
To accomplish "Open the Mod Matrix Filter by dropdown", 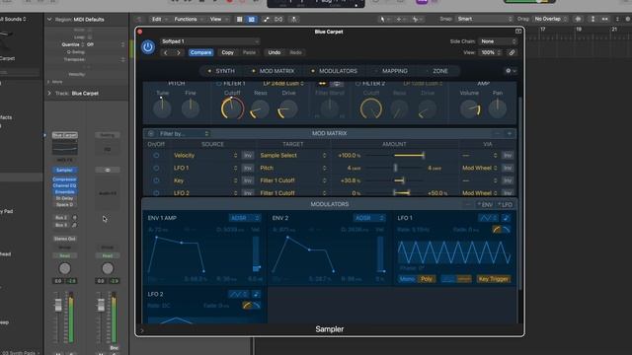I will pos(184,134).
